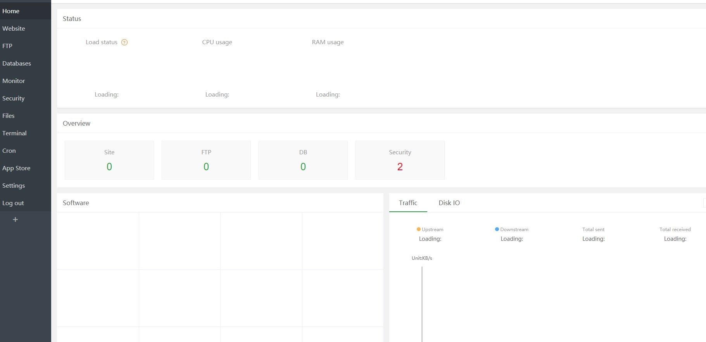Select the Traffic tab
This screenshot has height=342, width=706.
tap(408, 203)
